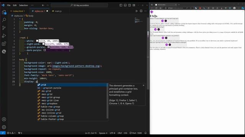The image size is (245, 137).
Task: Click Ln 21, Col 15 in status bar
Action: (x=91, y=133)
